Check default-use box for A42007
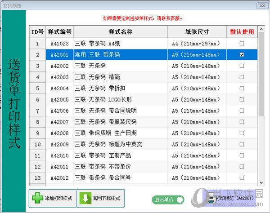Image resolution: width=270 pixels, height=213 pixels. tap(242, 122)
